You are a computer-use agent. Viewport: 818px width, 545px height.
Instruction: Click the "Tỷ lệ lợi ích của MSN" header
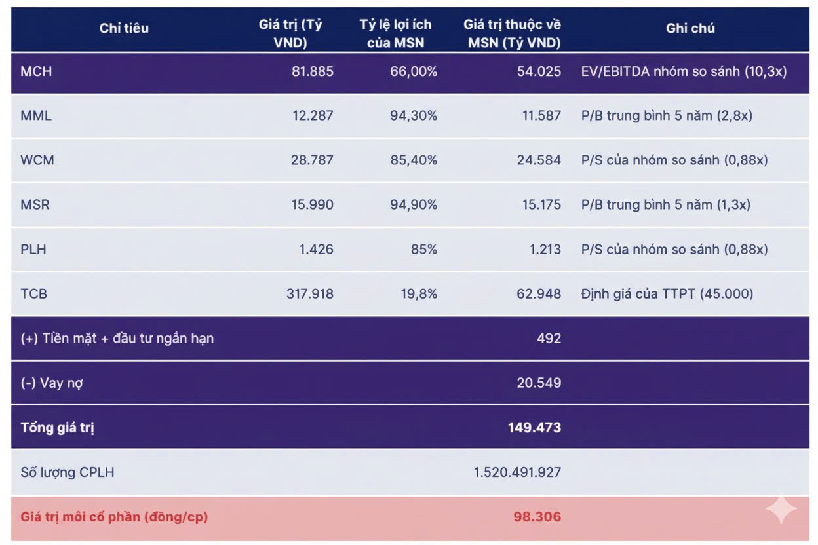tap(395, 34)
